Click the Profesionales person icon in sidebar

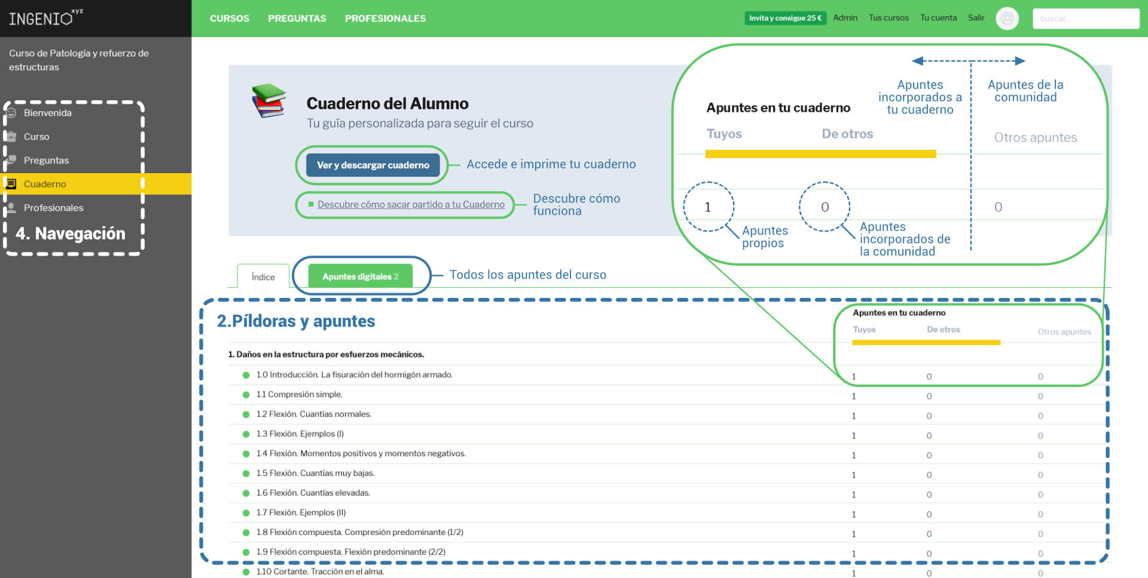11,208
